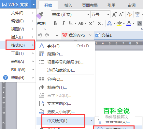Toggle character shading A icon
The image size is (143, 129).
(x=140, y=23)
